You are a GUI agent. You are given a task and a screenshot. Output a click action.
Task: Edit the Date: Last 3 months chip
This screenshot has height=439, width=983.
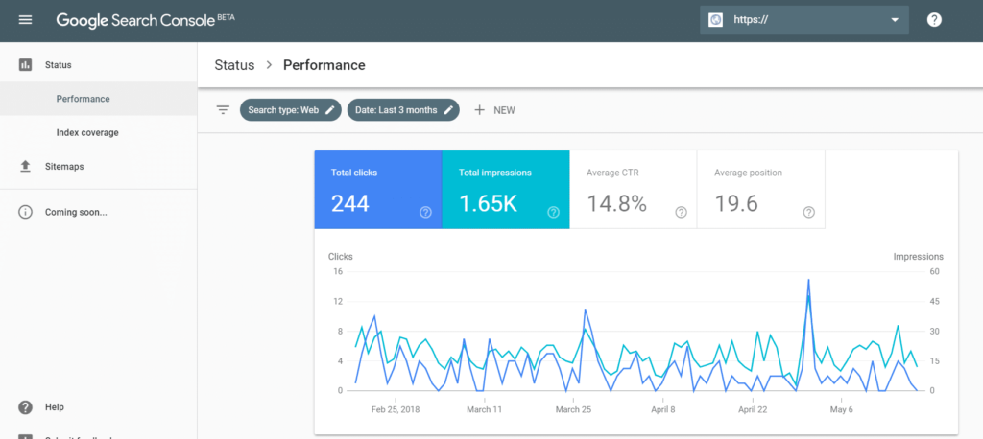pyautogui.click(x=403, y=110)
